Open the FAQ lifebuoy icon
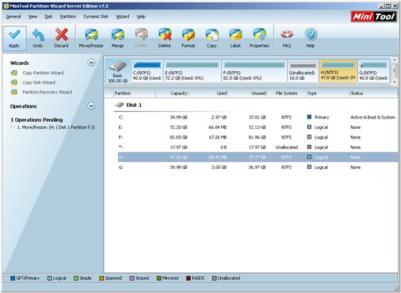 (287, 34)
